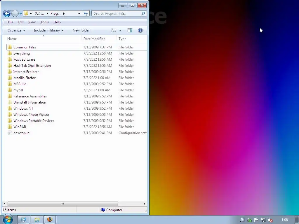Click the (C:) breadcrumb segment in address bar
Viewport: 299px width, 224px height.
click(39, 13)
